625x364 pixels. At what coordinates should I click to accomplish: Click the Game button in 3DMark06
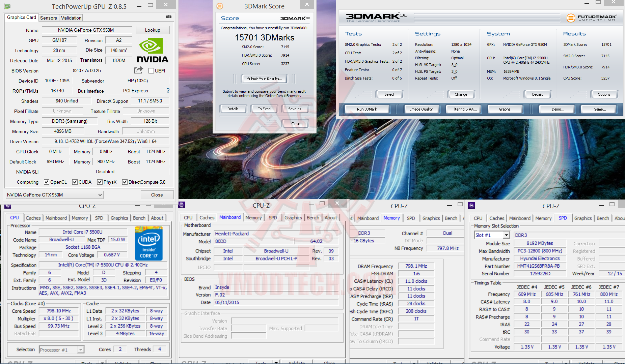click(x=600, y=109)
